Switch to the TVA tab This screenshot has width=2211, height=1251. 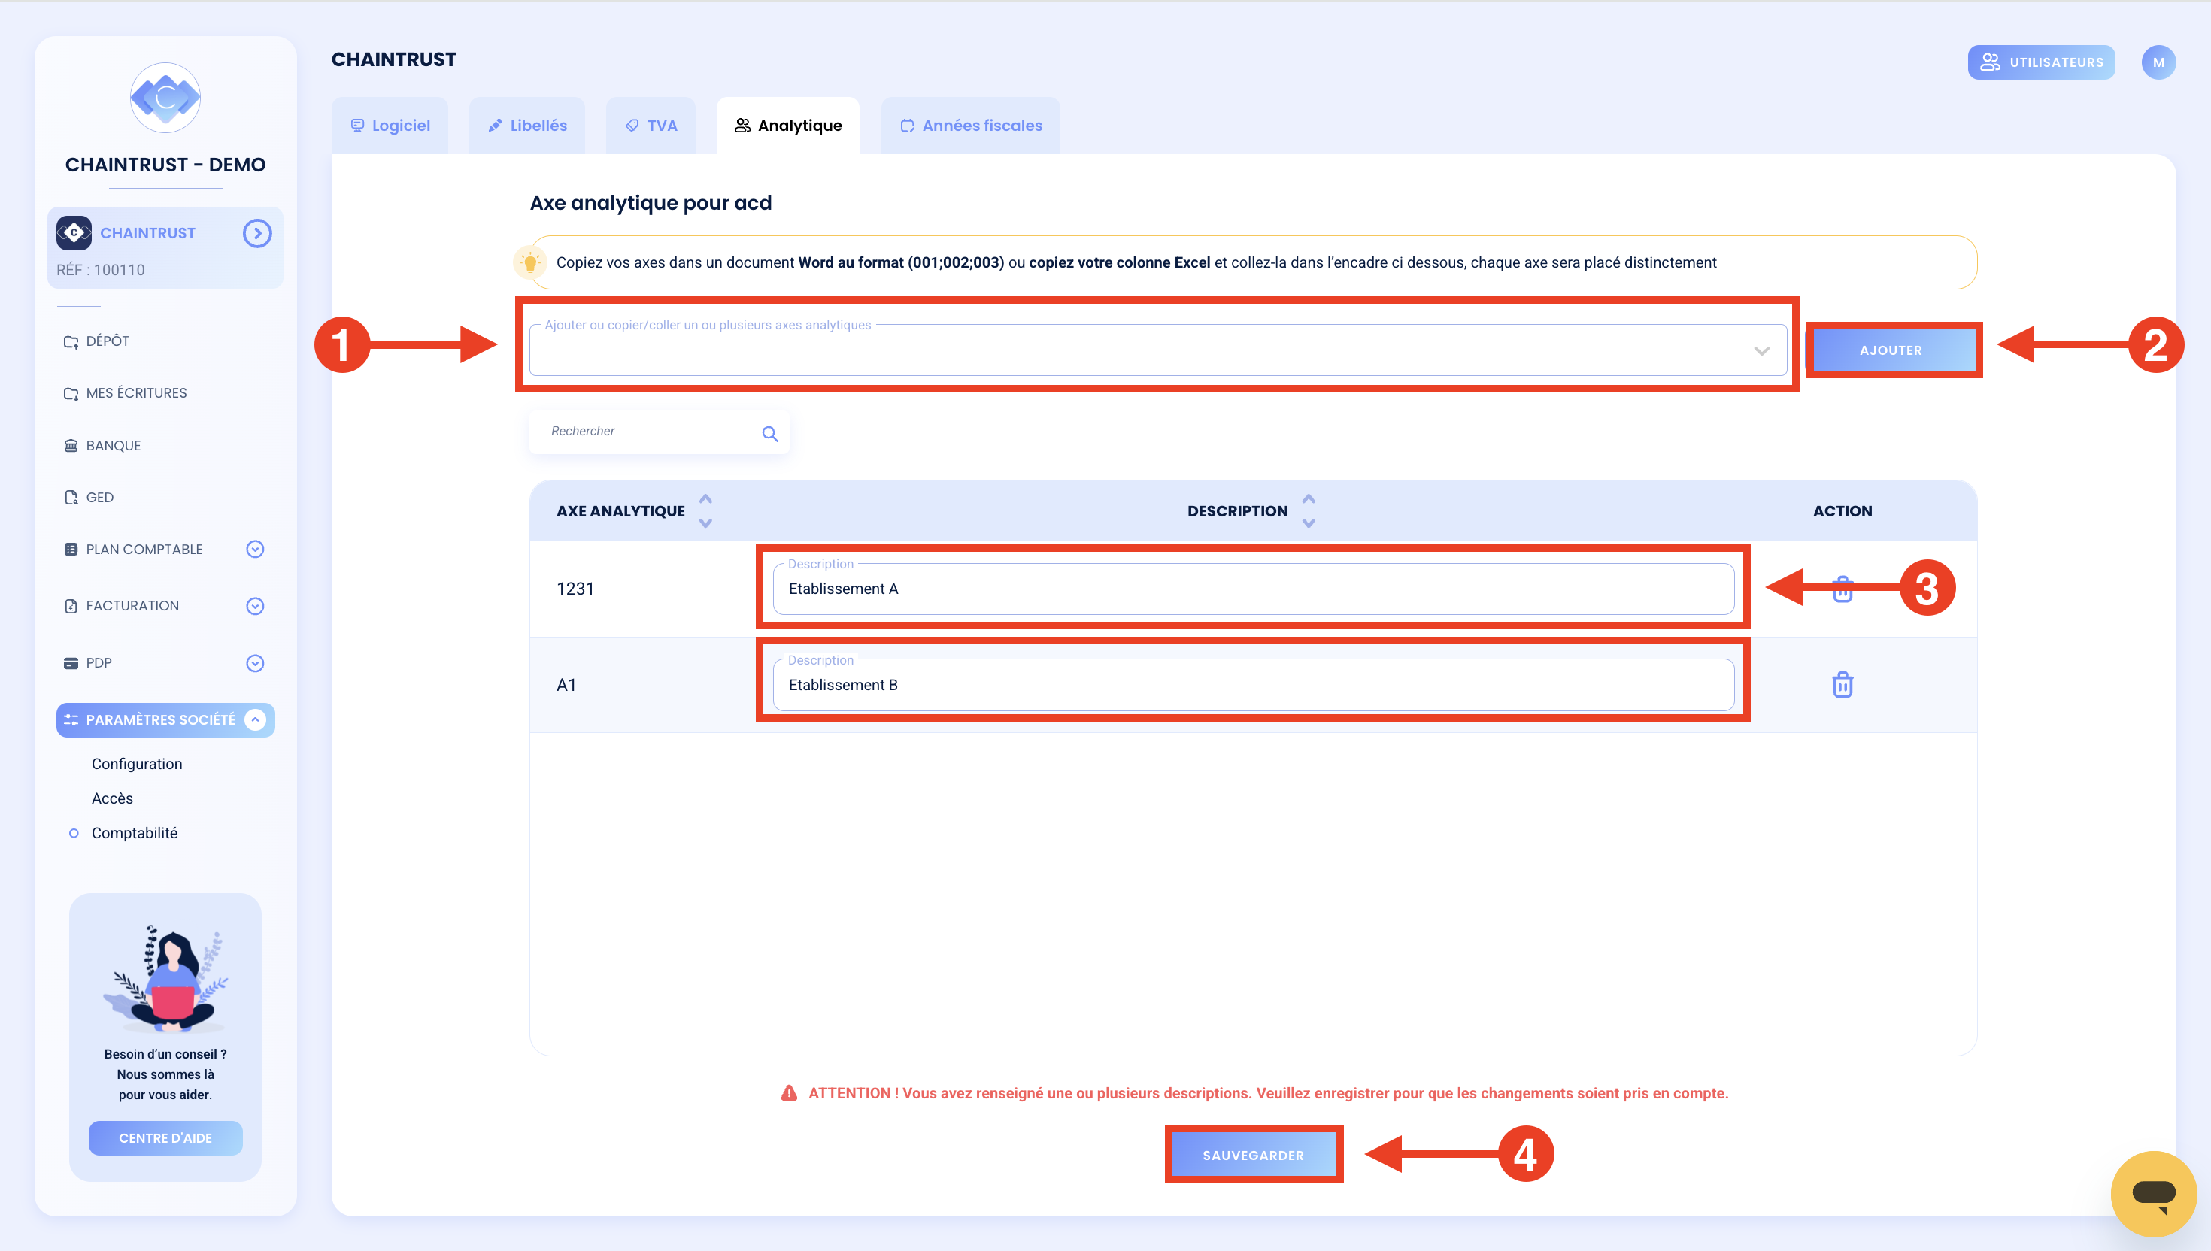coord(651,126)
